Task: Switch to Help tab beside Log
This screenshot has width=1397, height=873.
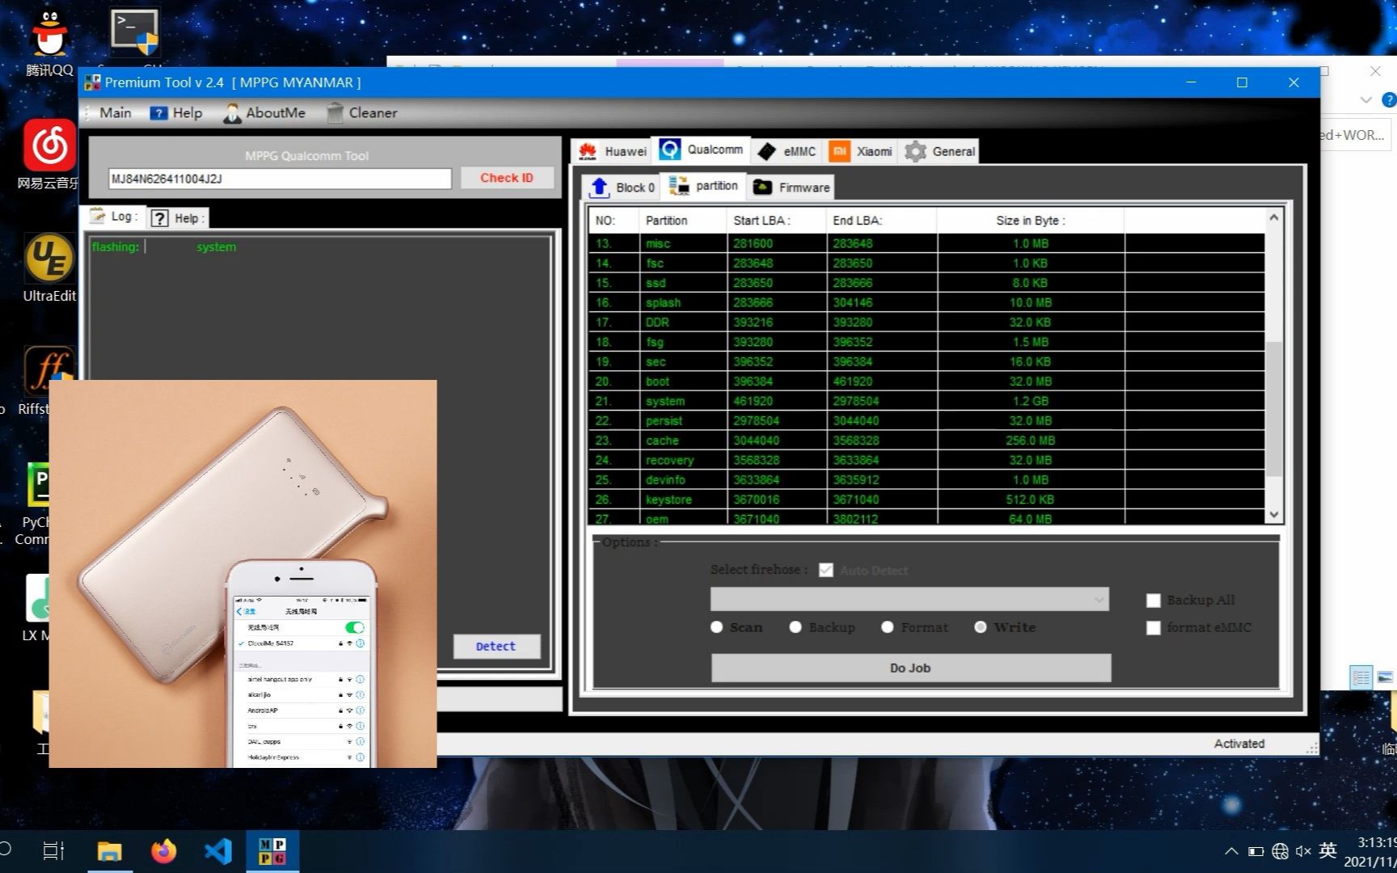Action: pos(178,218)
